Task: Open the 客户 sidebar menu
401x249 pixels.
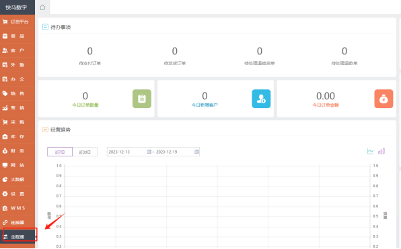Action: (17, 50)
